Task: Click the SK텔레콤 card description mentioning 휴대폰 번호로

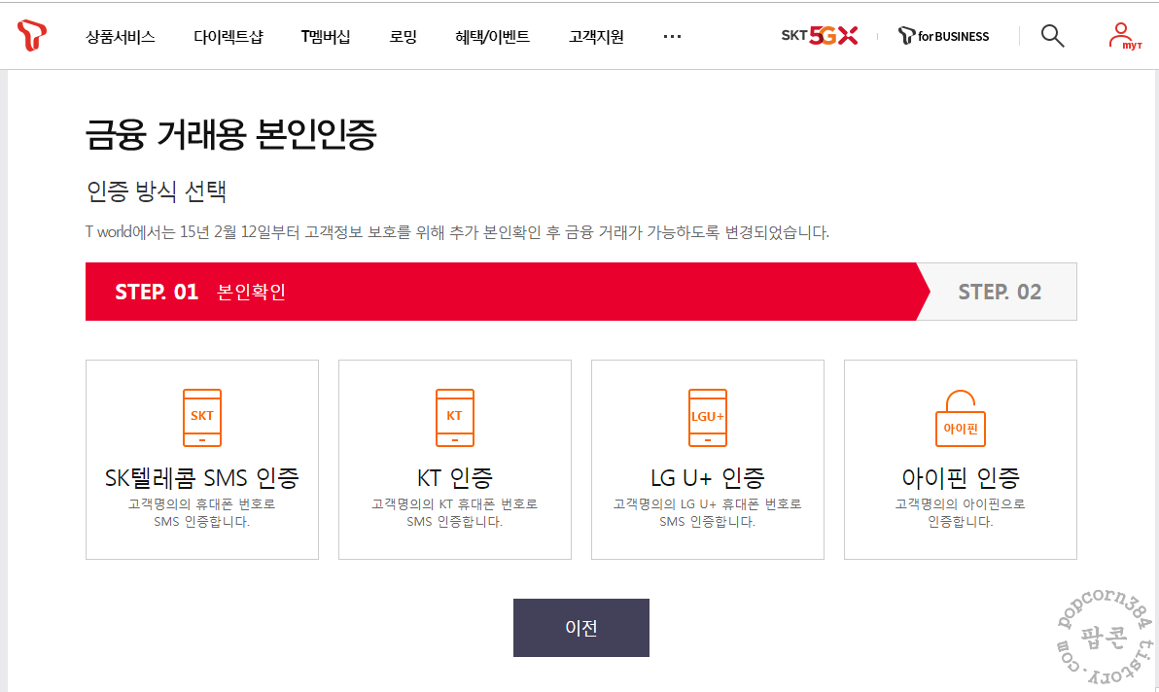Action: 202,512
